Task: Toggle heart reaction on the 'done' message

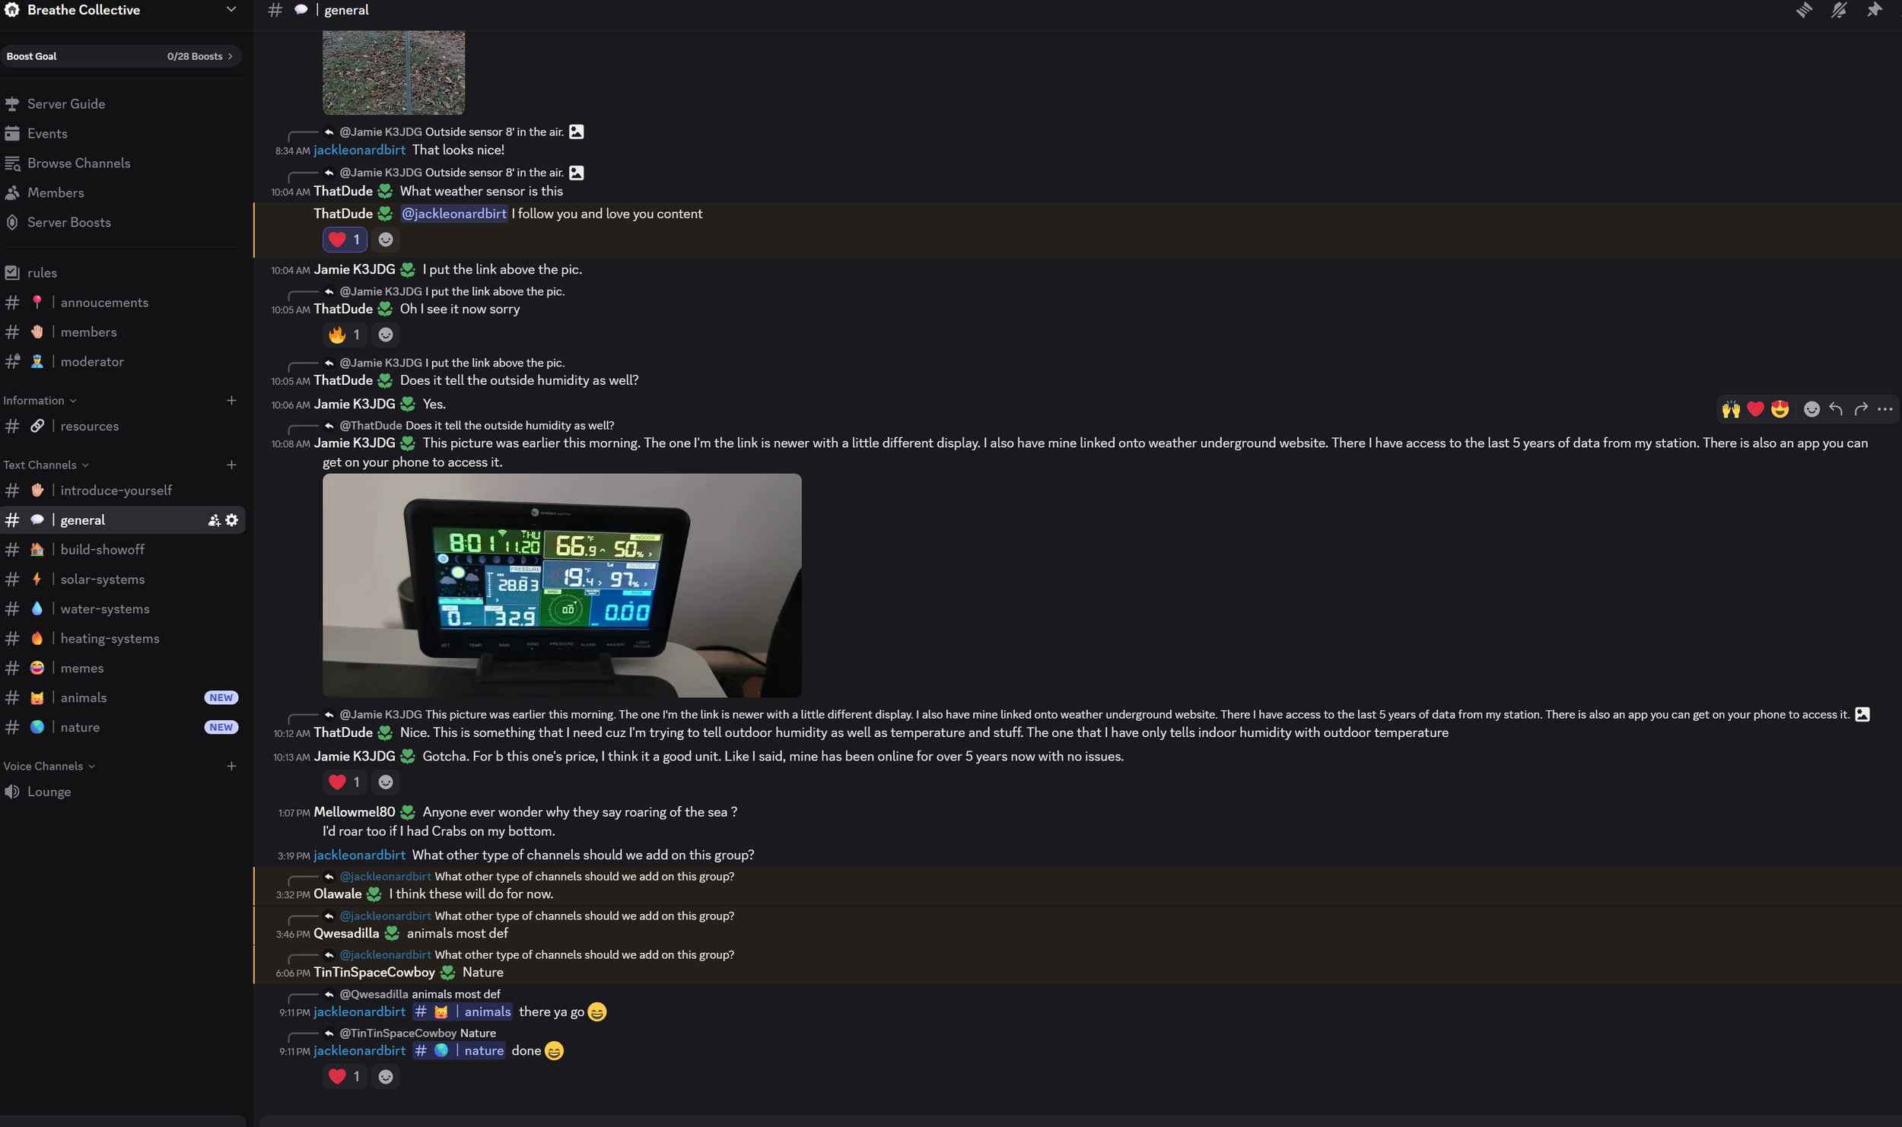Action: 345,1076
